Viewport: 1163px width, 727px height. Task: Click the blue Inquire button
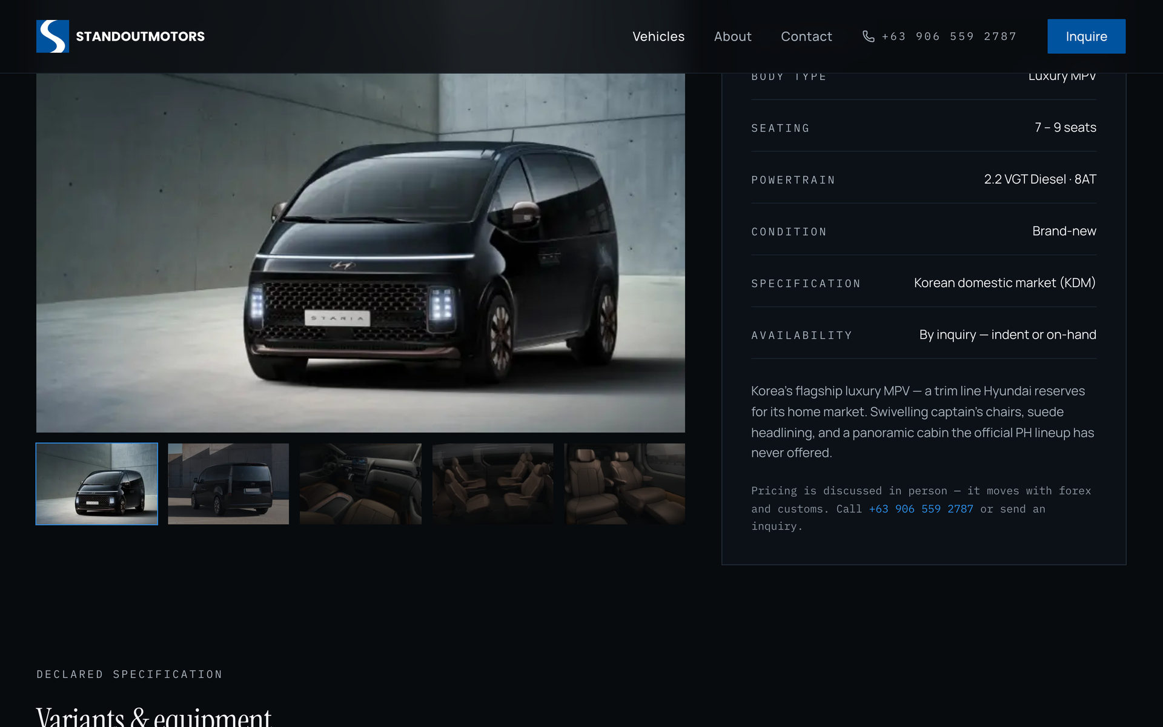click(1086, 36)
